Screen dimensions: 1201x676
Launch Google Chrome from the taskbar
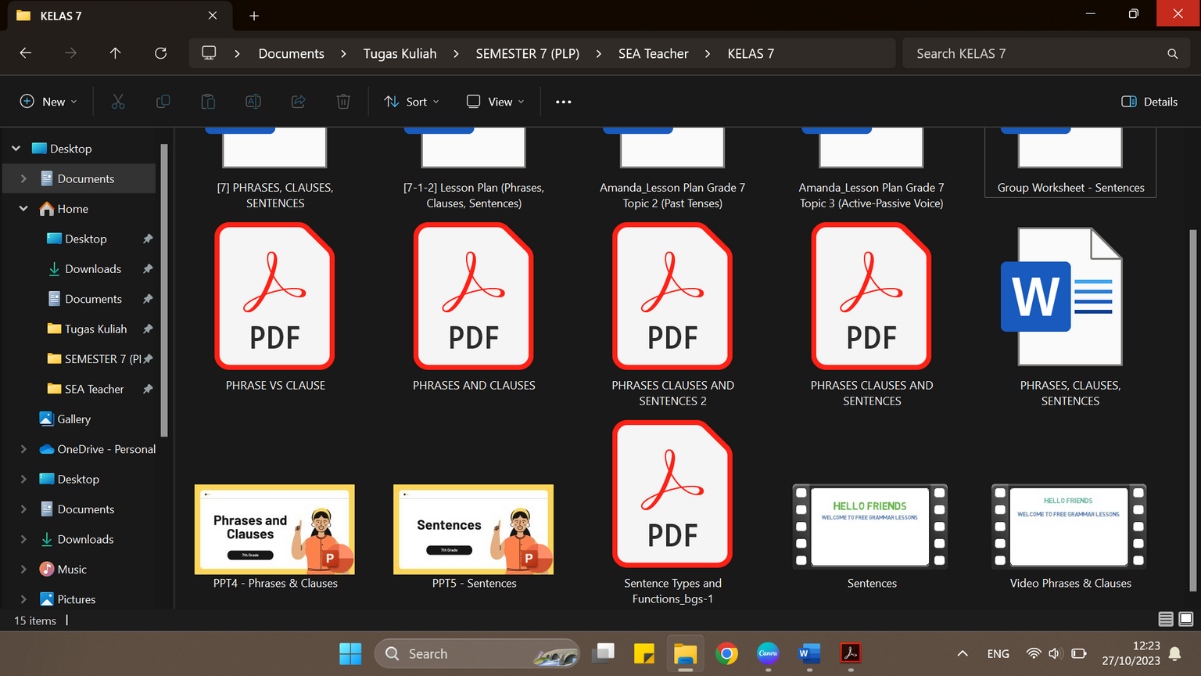coord(726,653)
